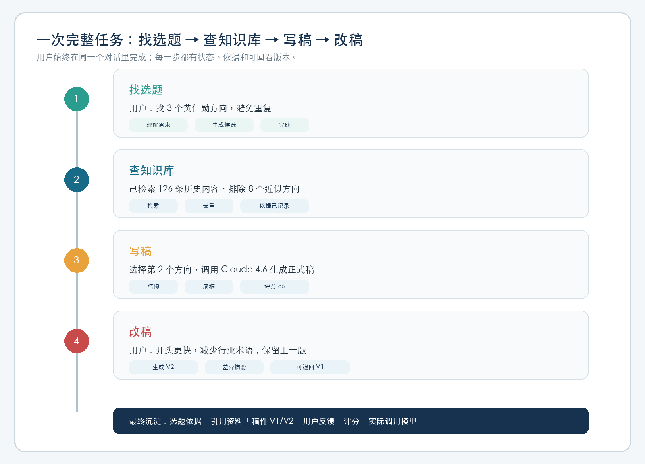Select the 理解需求 status chip
645x464 pixels.
(x=158, y=125)
